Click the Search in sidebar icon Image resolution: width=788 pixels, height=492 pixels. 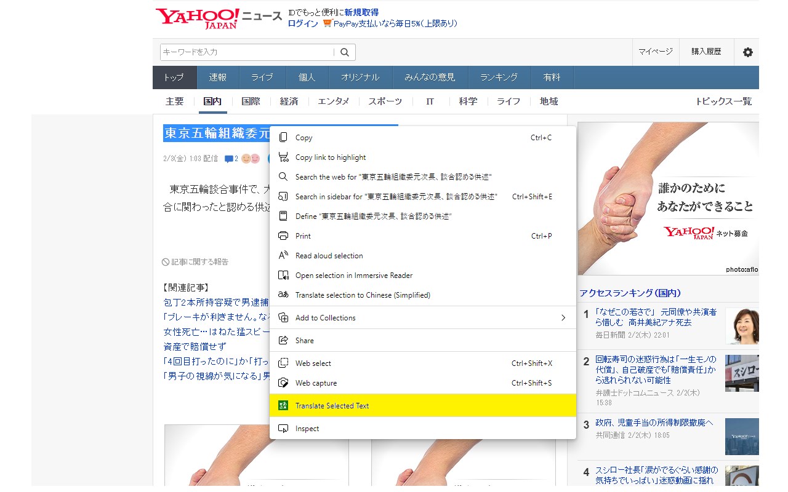(283, 197)
